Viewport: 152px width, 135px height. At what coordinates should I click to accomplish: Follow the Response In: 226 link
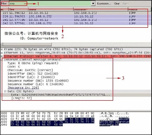tap(23, 88)
